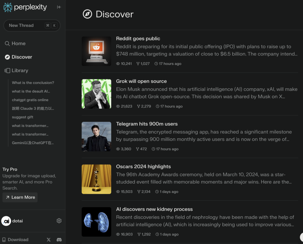The image size is (303, 244).
Task: Open the Discord icon link
Action: click(59, 240)
